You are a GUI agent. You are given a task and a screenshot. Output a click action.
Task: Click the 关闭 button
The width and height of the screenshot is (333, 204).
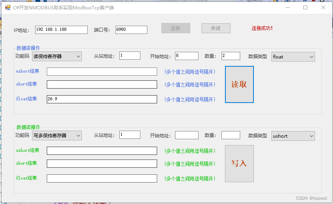(x=216, y=28)
